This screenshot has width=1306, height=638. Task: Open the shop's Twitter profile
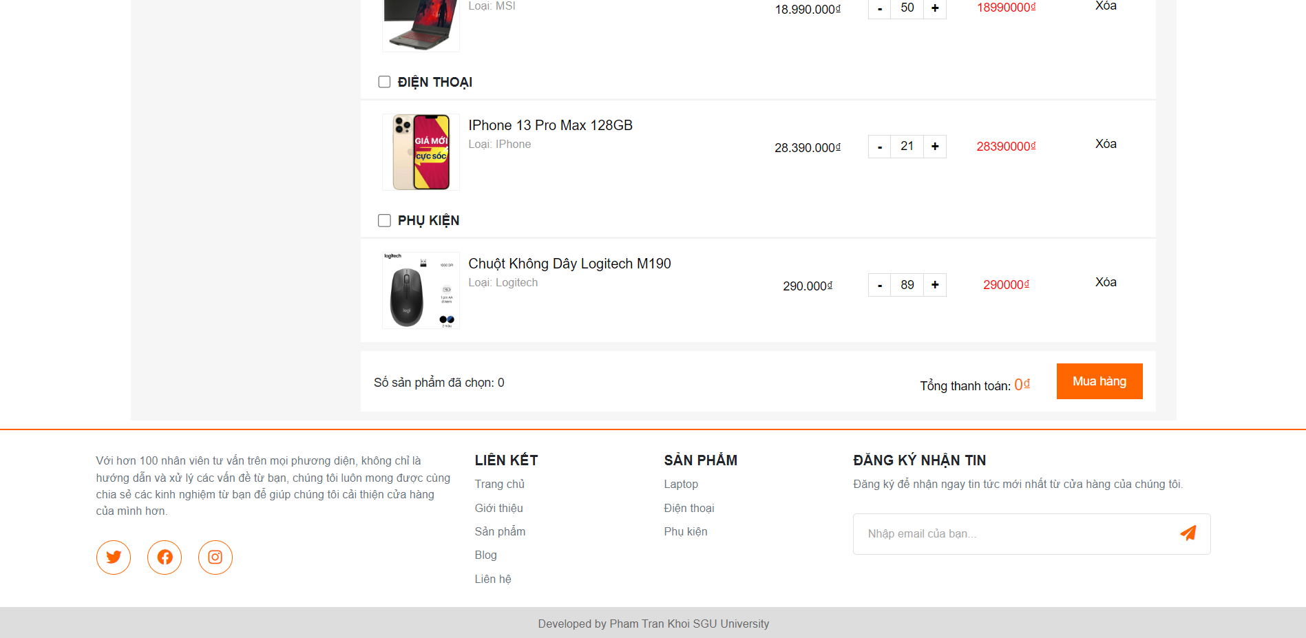tap(113, 557)
